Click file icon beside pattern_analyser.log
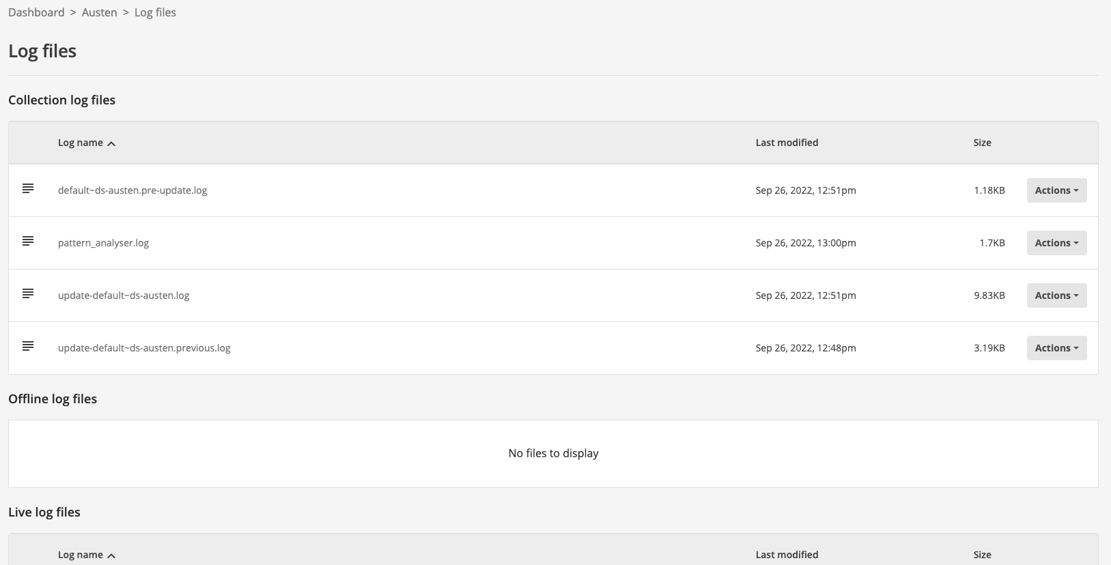The image size is (1111, 565). (28, 241)
